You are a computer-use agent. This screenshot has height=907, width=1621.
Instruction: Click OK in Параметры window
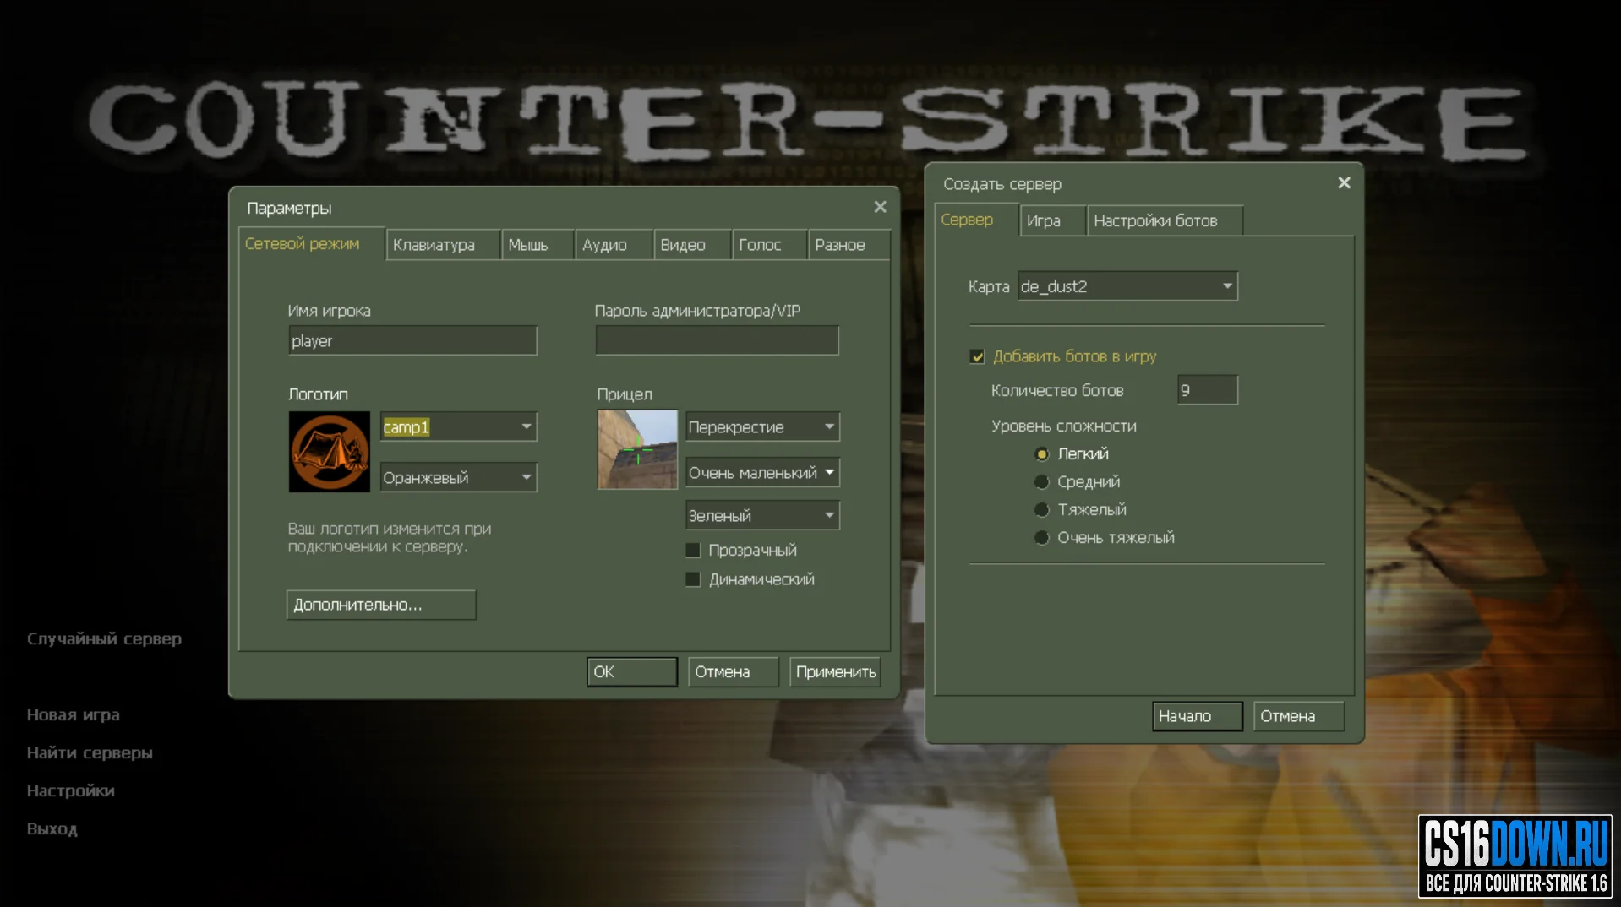click(x=632, y=672)
